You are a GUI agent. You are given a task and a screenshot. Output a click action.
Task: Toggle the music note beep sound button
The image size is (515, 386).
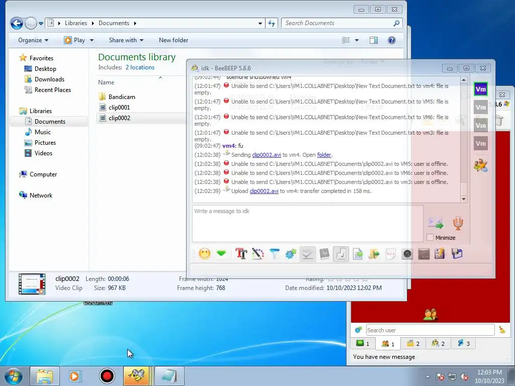341,254
